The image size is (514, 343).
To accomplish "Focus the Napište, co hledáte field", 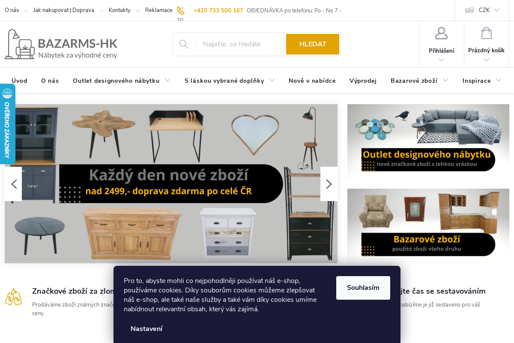I will pyautogui.click(x=240, y=44).
